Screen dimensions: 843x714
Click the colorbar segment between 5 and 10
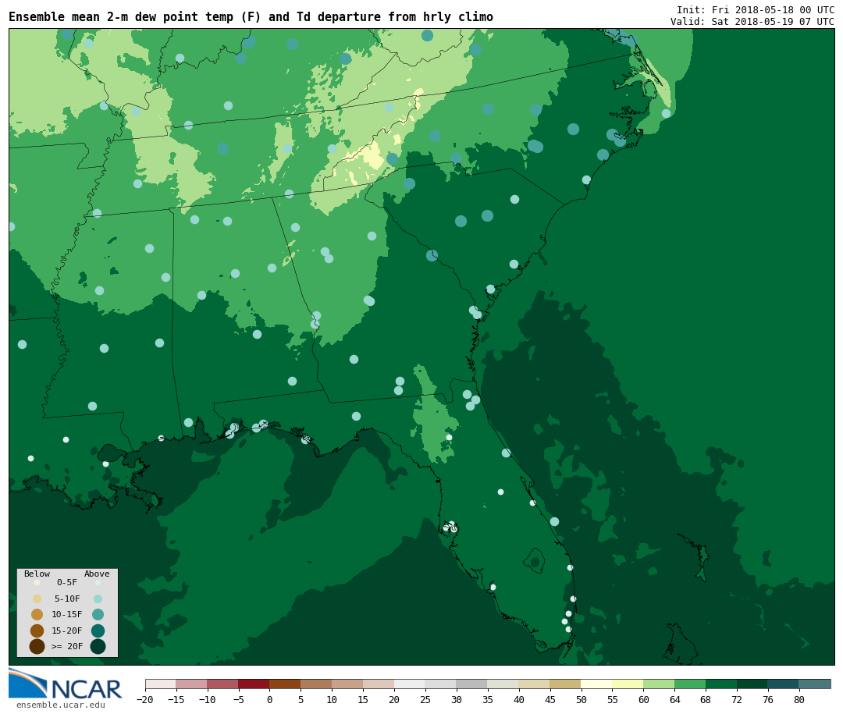[x=317, y=684]
